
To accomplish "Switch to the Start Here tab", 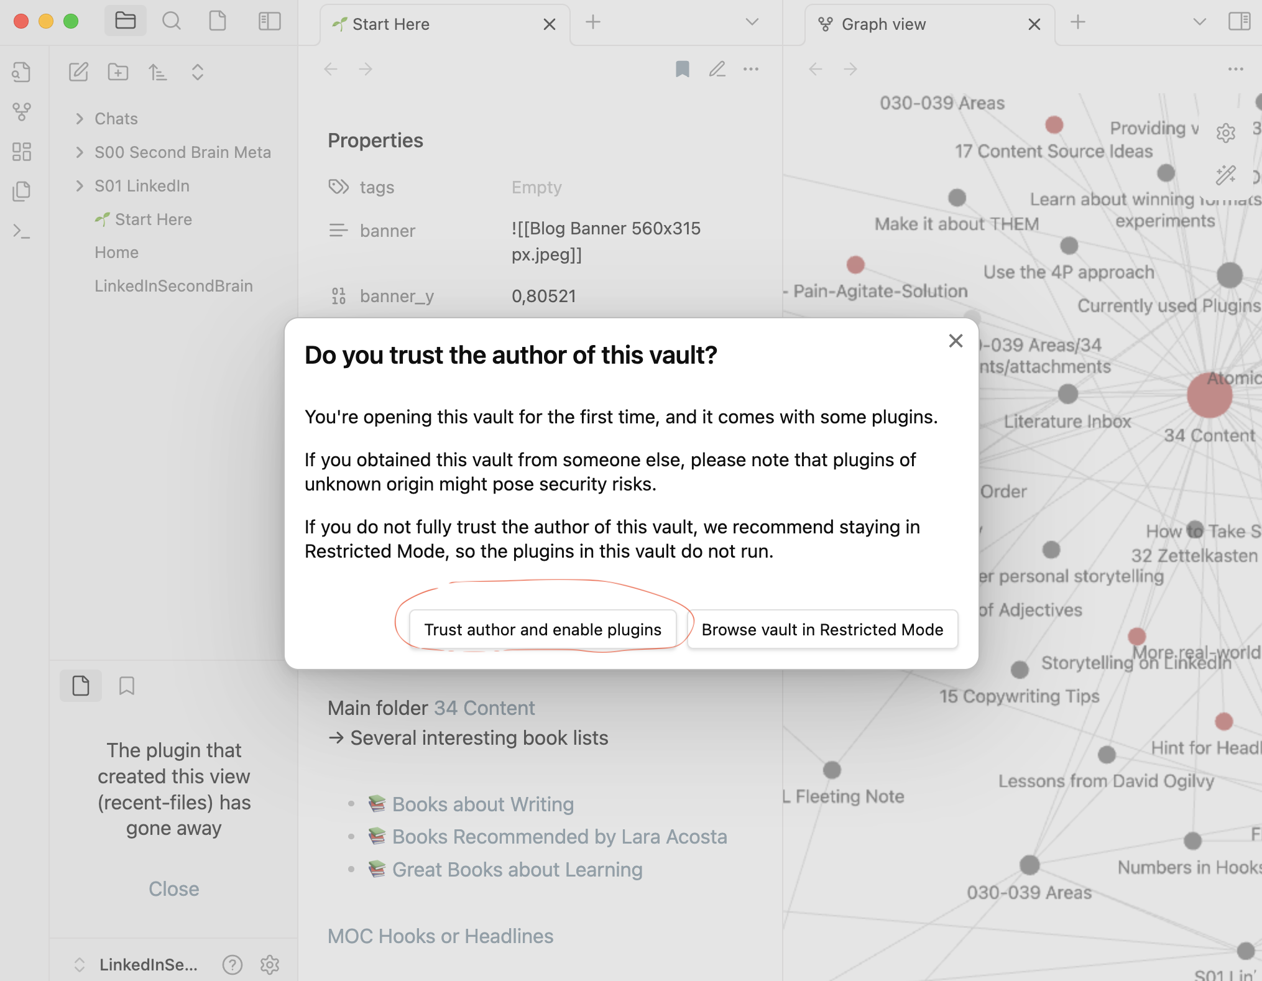I will 390,24.
